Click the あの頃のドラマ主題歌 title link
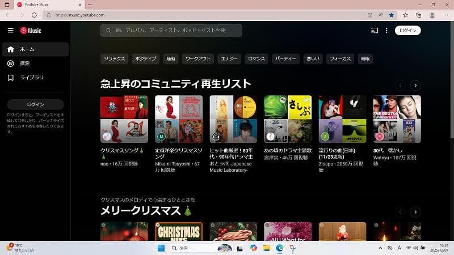The width and height of the screenshot is (454, 255). (x=288, y=151)
